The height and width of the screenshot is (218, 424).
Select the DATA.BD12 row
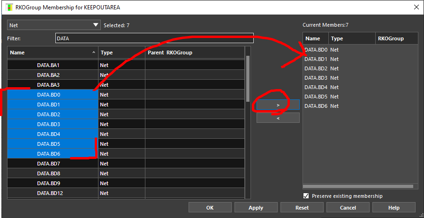tap(126, 193)
